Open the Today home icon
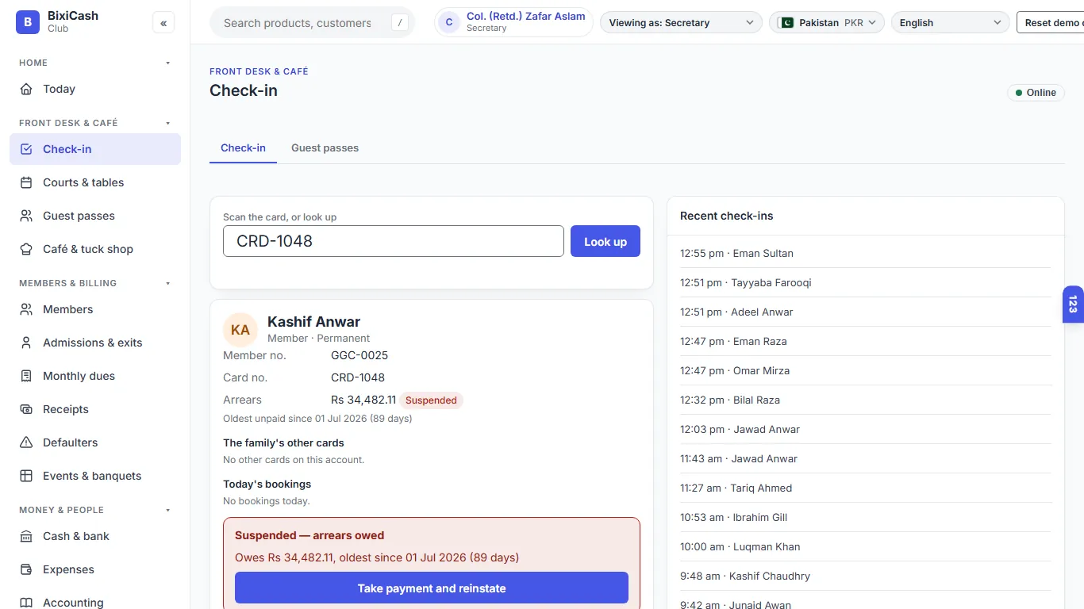Viewport: 1084px width, 609px height. tap(26, 89)
